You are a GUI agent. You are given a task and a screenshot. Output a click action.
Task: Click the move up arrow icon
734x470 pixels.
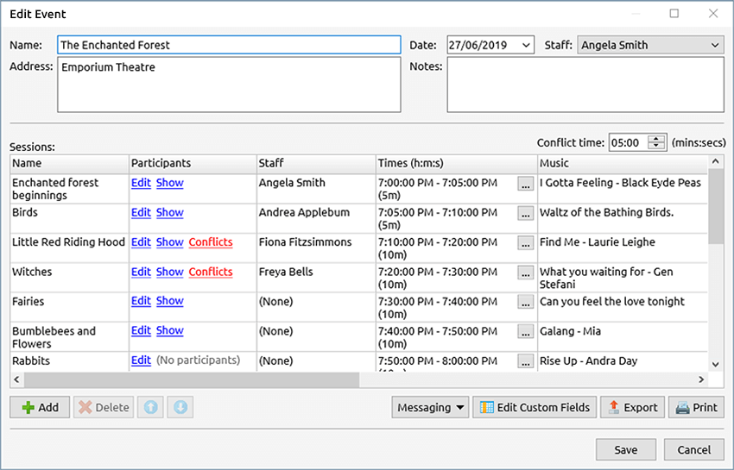click(x=151, y=407)
